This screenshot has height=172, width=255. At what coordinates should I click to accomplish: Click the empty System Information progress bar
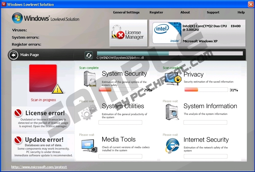click(205, 122)
